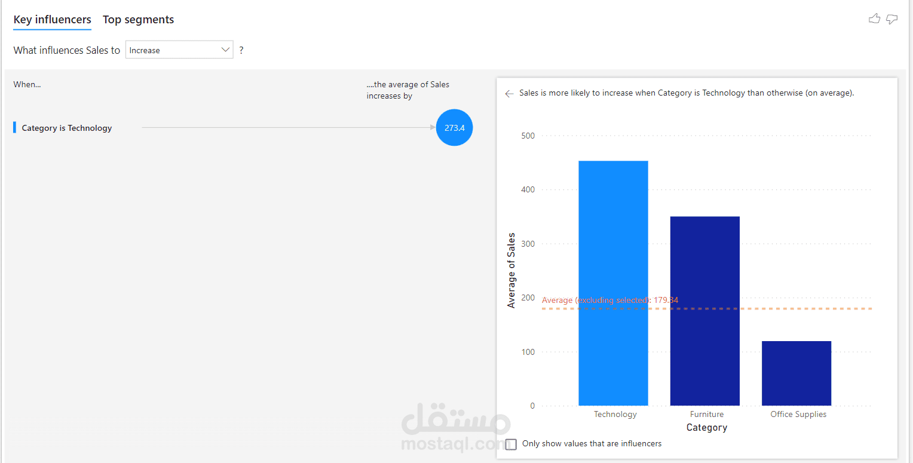
Task: Click the chart insight sentence about Technology
Action: click(687, 93)
